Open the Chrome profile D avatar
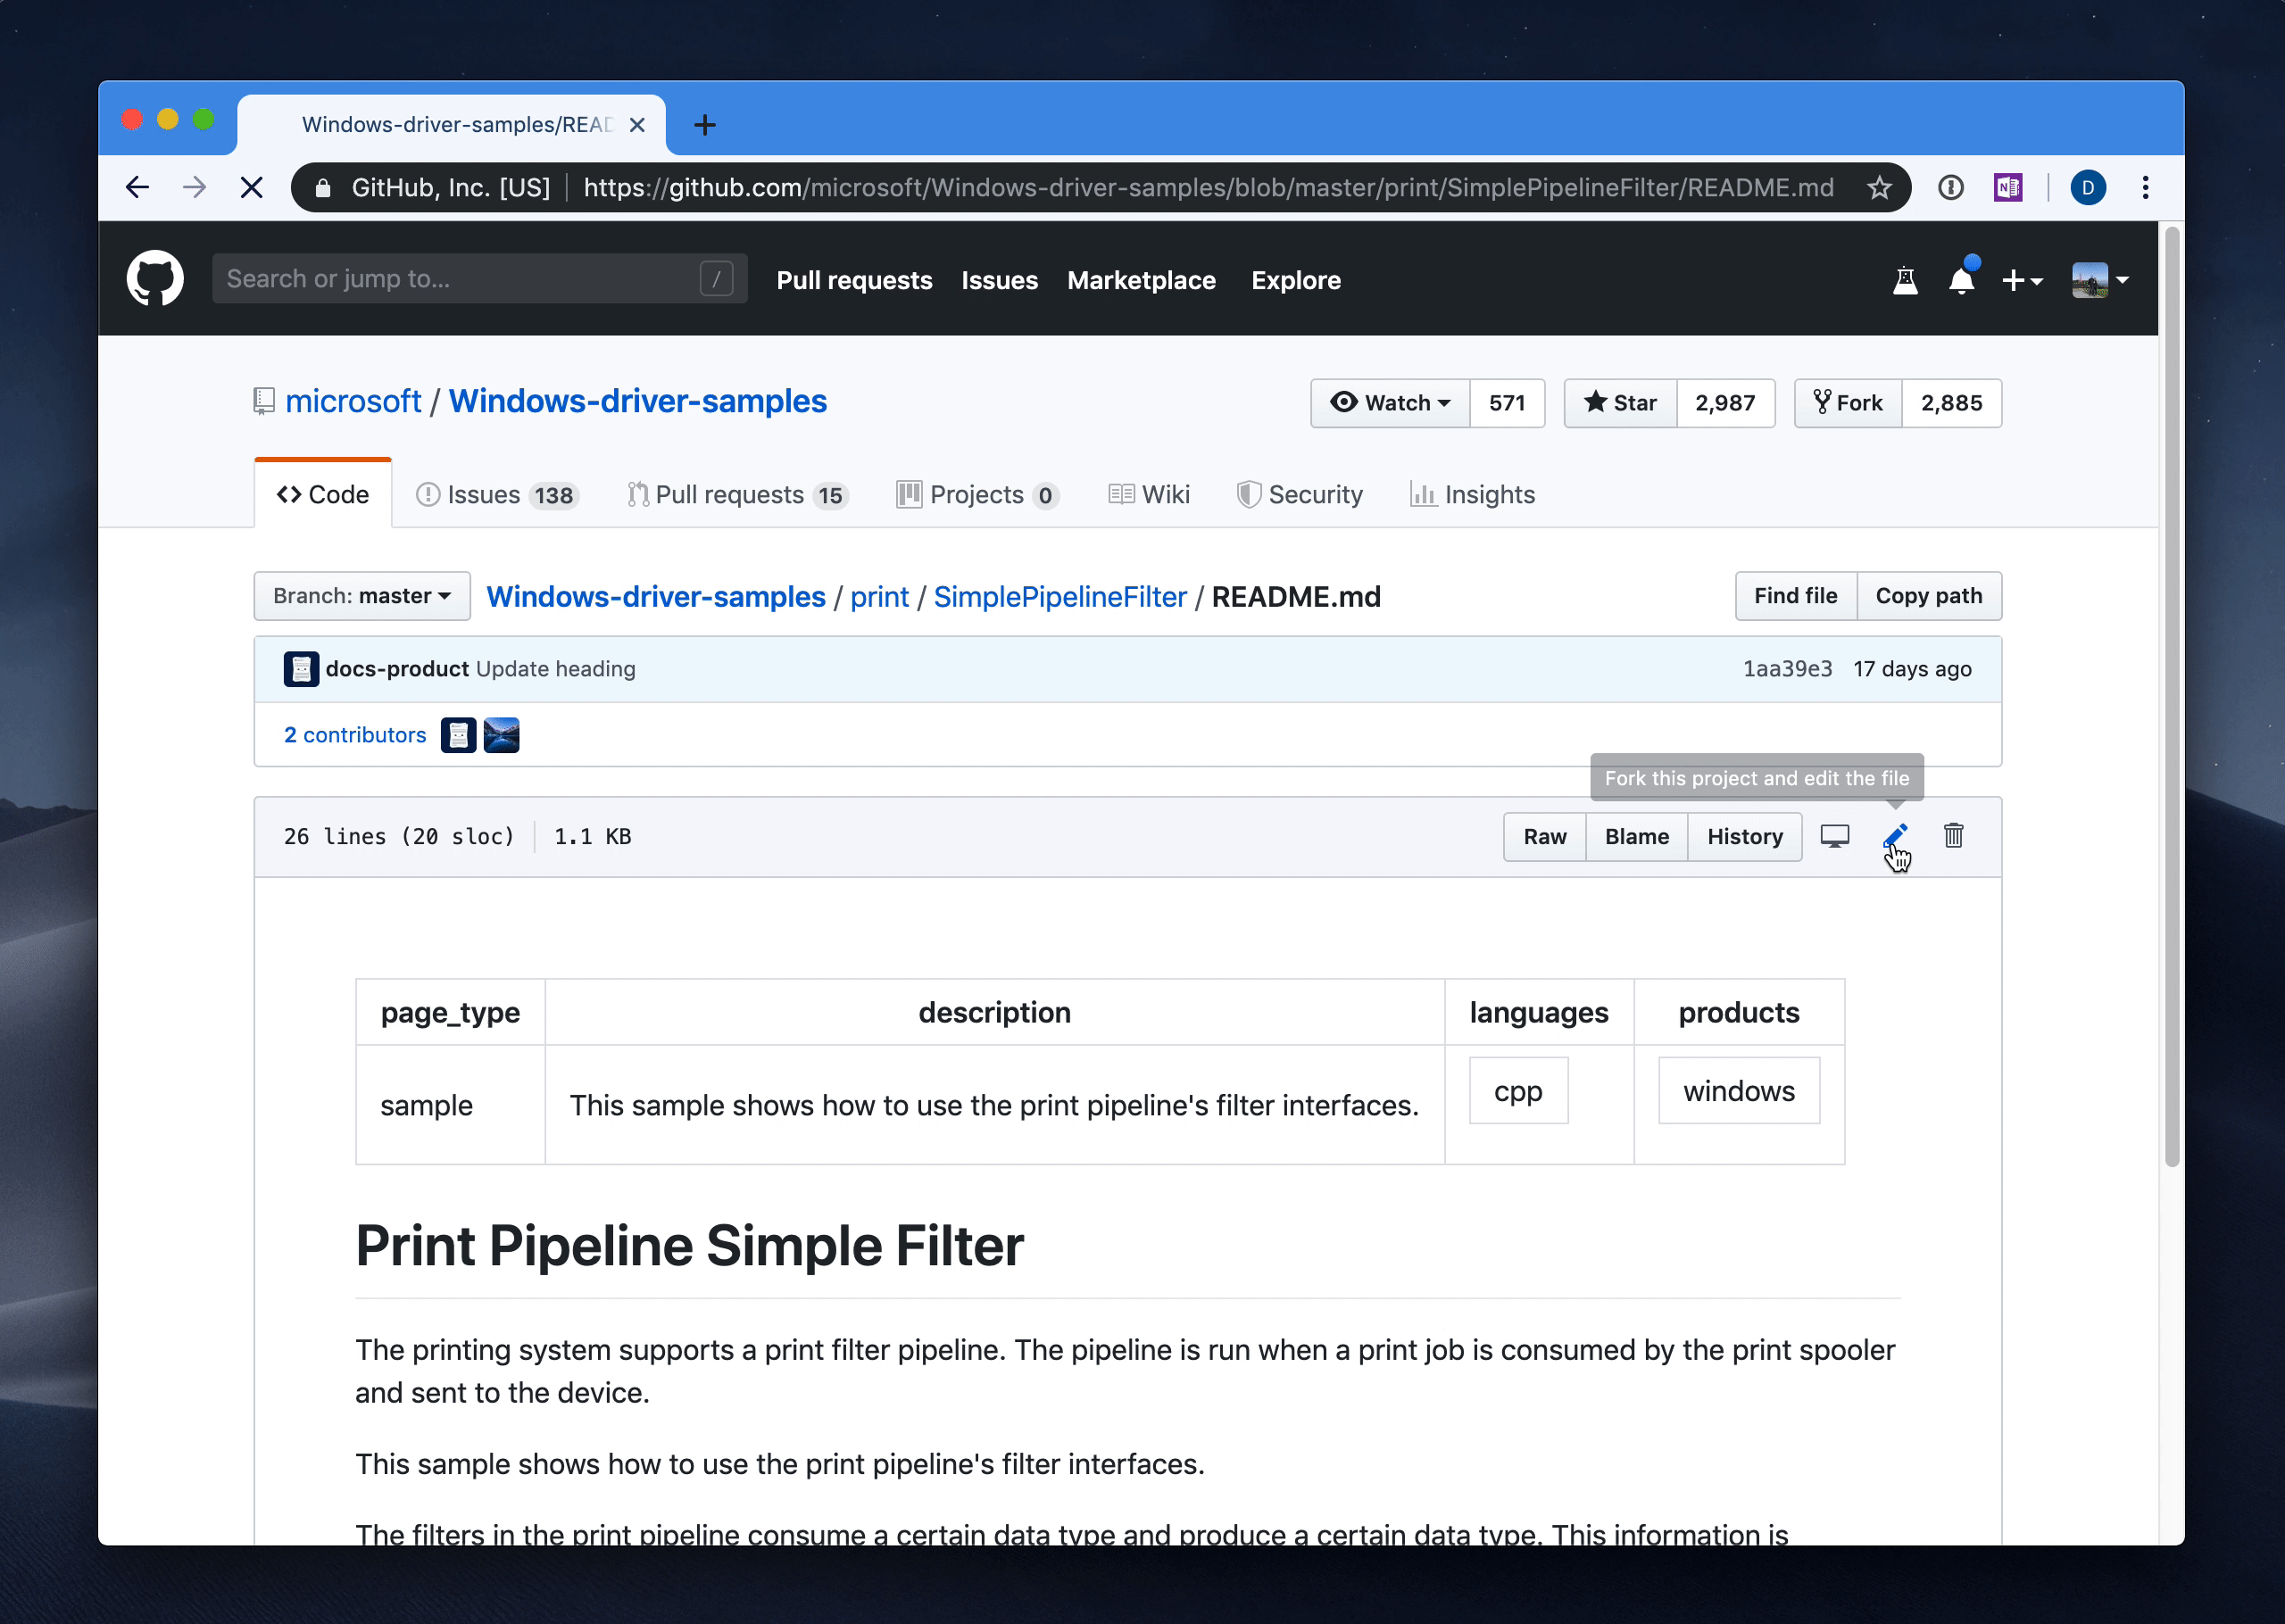 click(2088, 188)
